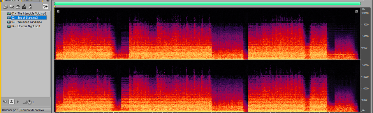Click audio icon beside The Intangible Void.mp3

[9, 13]
